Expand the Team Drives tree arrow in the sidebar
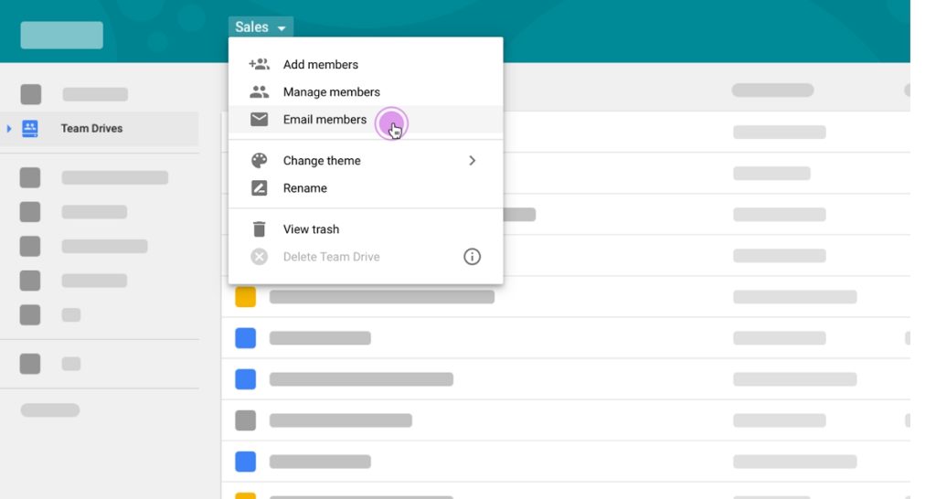 click(10, 129)
